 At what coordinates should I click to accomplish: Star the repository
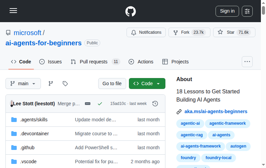click(234, 32)
